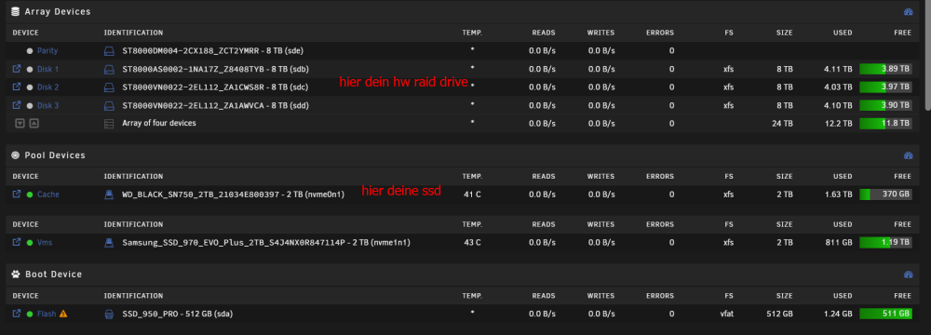931x335 pixels.
Task: Click the array summary list icon
Action: (x=109, y=124)
